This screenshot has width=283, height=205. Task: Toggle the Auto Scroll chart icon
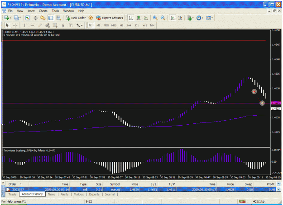click(x=173, y=18)
